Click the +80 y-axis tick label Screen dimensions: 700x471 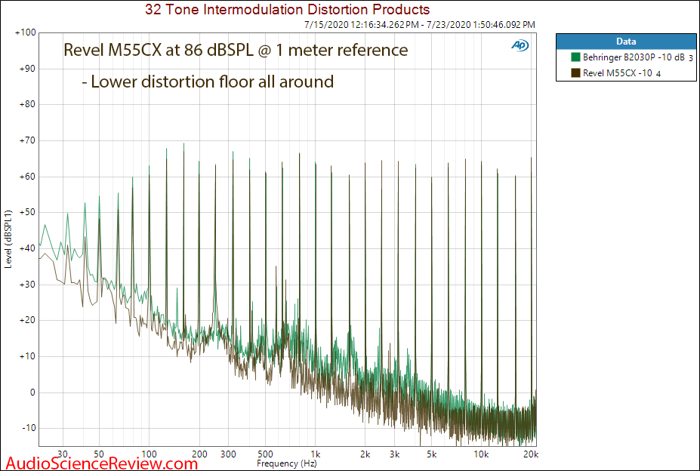pyautogui.click(x=26, y=104)
